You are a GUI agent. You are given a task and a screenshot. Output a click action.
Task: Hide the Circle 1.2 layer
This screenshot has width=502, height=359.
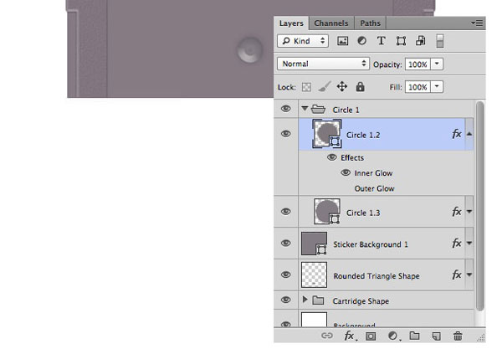point(286,134)
